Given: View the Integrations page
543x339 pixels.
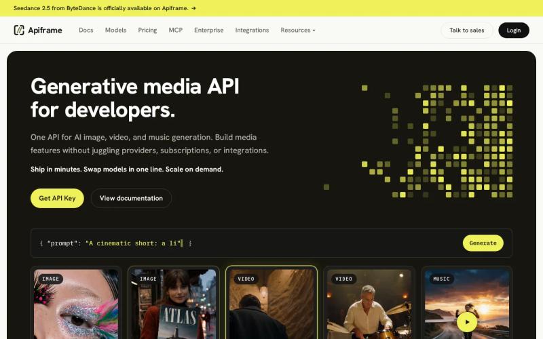Looking at the screenshot, I should tap(252, 30).
